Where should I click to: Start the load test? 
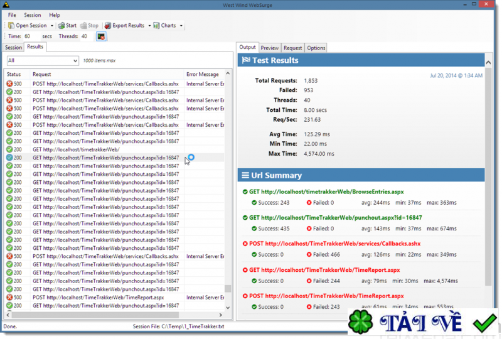point(67,25)
